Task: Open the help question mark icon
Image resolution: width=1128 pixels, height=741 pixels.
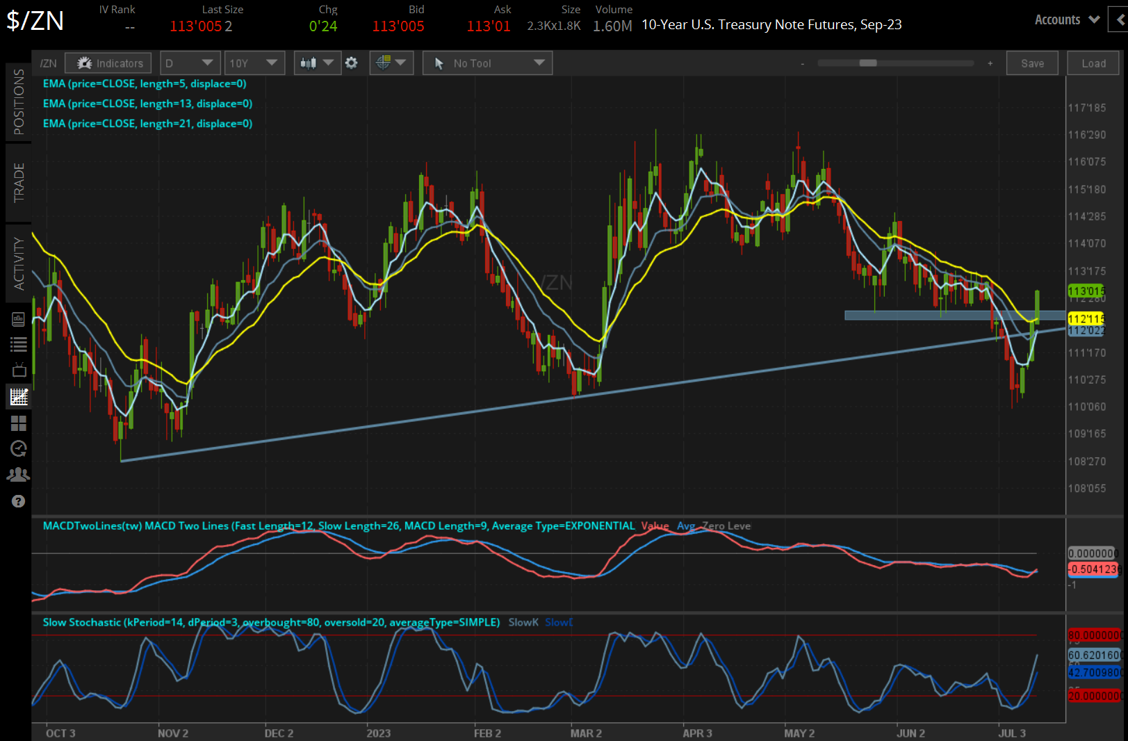Action: coord(18,501)
